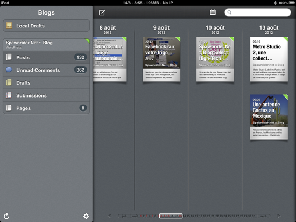Screen dimensions: 296x222
Task: Open 'Metro Studio 2' post thumbnail
Action: click(269, 59)
